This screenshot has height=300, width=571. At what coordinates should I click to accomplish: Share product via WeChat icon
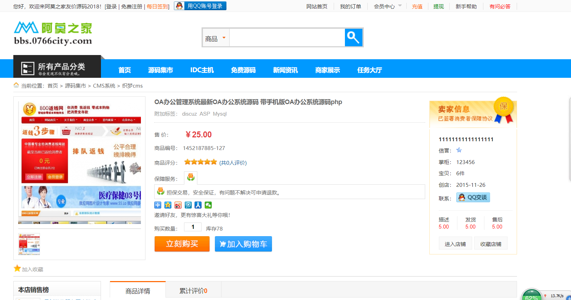pyautogui.click(x=208, y=205)
